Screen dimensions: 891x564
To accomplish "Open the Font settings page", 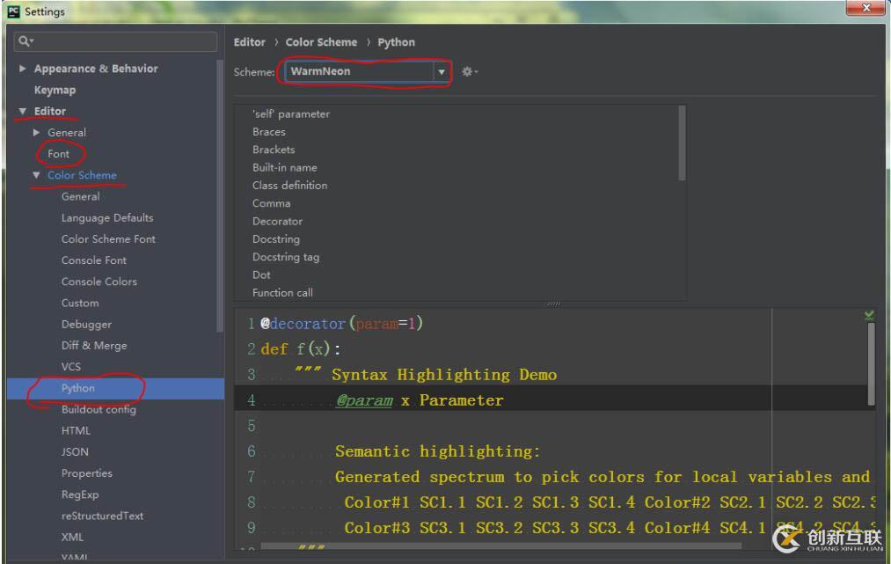I will click(x=60, y=153).
